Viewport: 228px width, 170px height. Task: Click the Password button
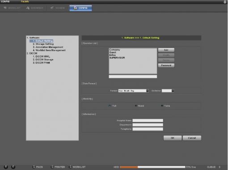(x=166, y=65)
